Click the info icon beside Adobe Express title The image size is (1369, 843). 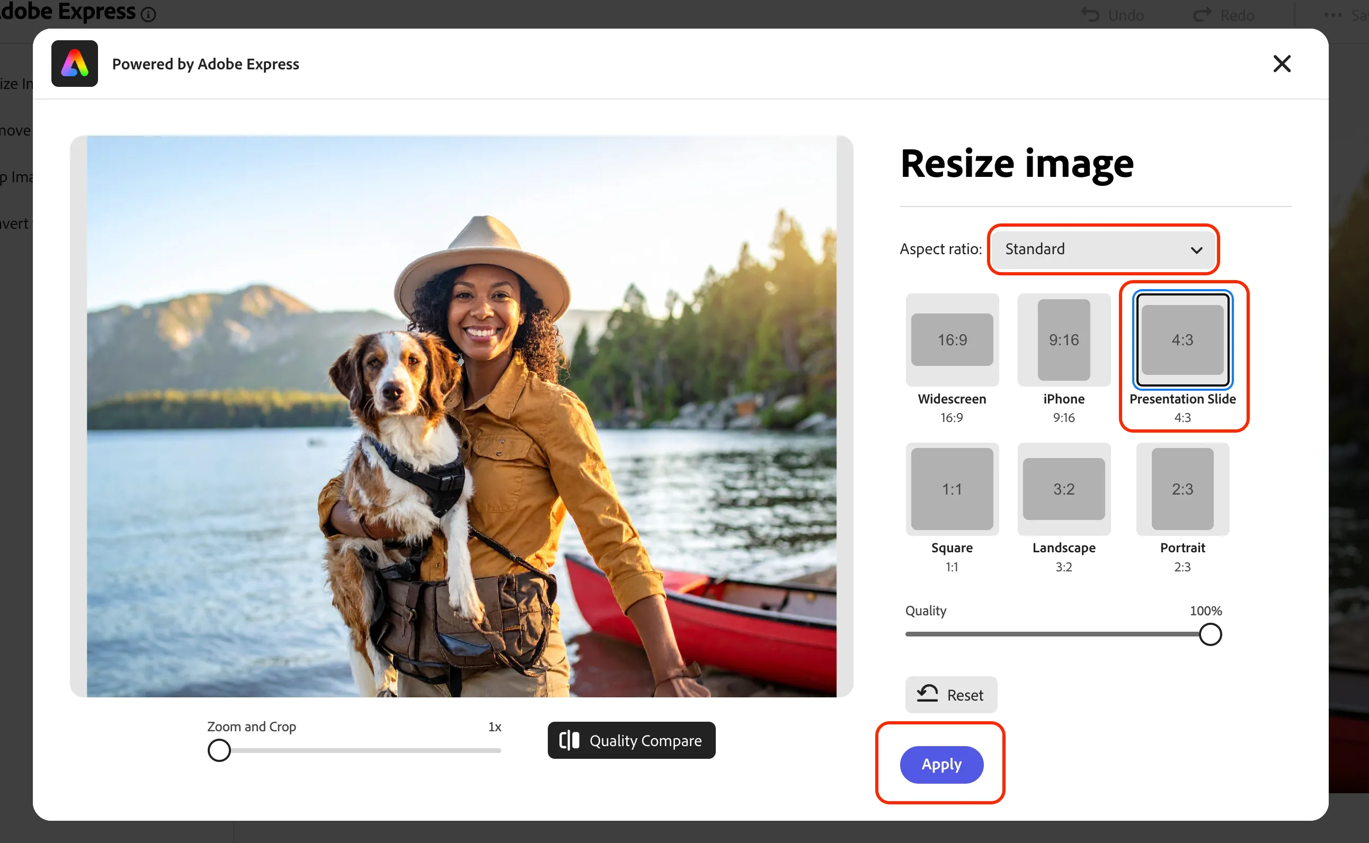click(148, 14)
